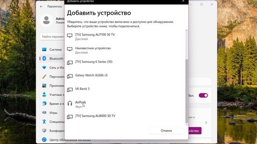This screenshot has width=257, height=144.
Task: Click the Admin user avatar in Settings
Action: click(47, 20)
